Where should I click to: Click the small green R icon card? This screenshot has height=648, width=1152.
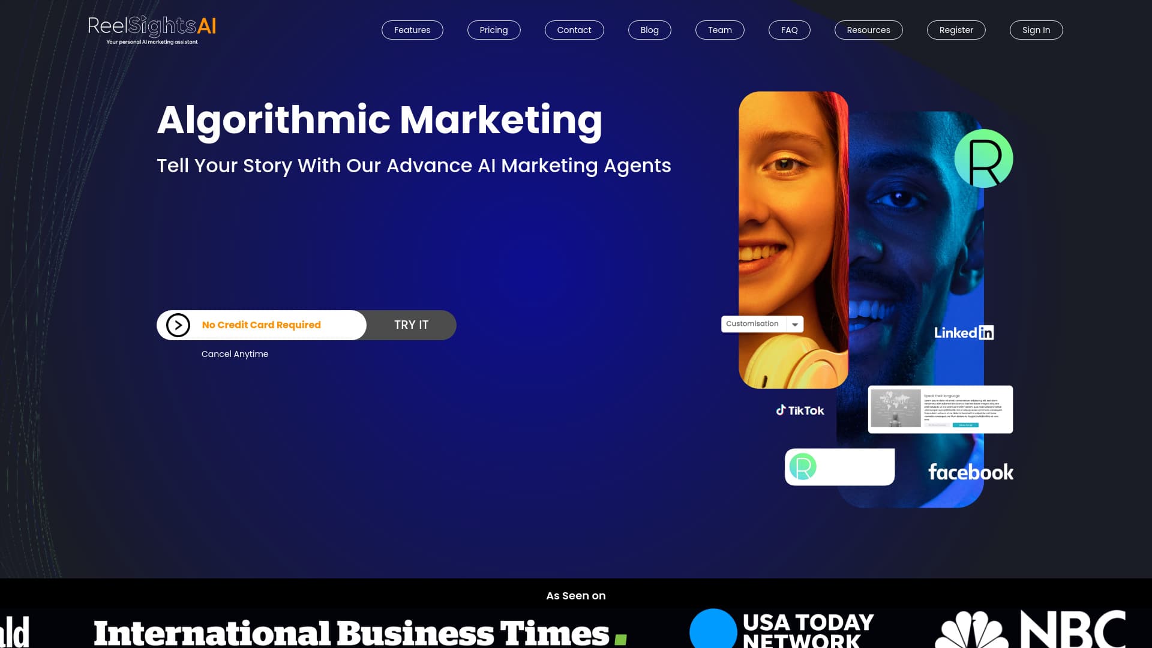839,467
